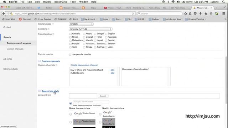
Task: Go back with the browser back arrow
Action: point(4,14)
